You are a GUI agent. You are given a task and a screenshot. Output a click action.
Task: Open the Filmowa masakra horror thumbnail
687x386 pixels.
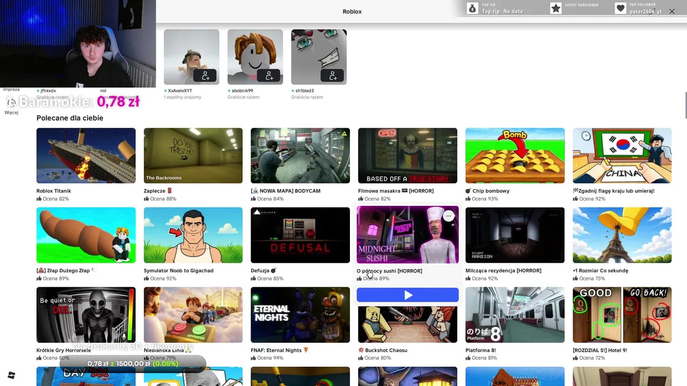pos(407,155)
